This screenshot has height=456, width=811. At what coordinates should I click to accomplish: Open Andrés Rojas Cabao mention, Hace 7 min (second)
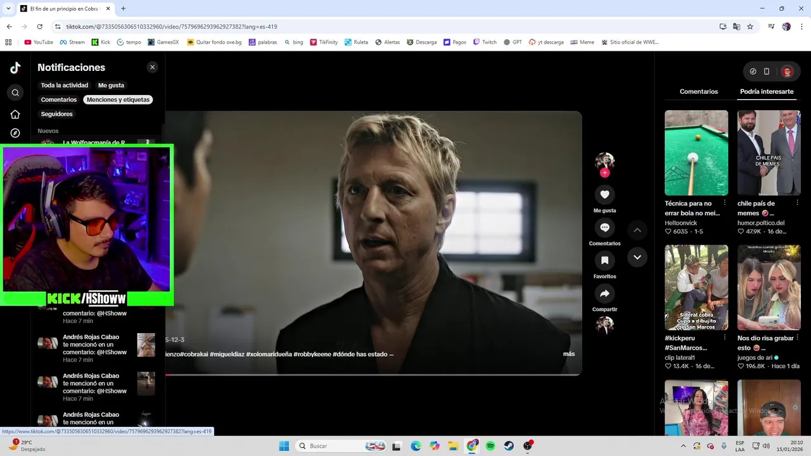(x=96, y=387)
